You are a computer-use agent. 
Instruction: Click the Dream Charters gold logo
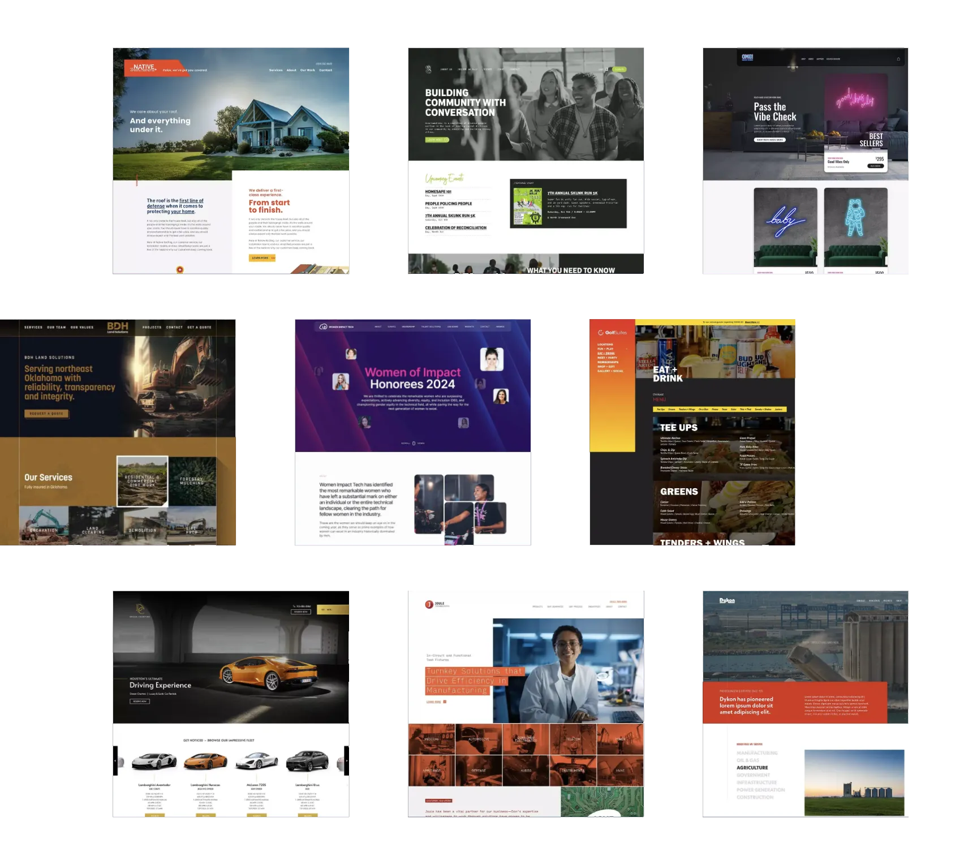(140, 610)
